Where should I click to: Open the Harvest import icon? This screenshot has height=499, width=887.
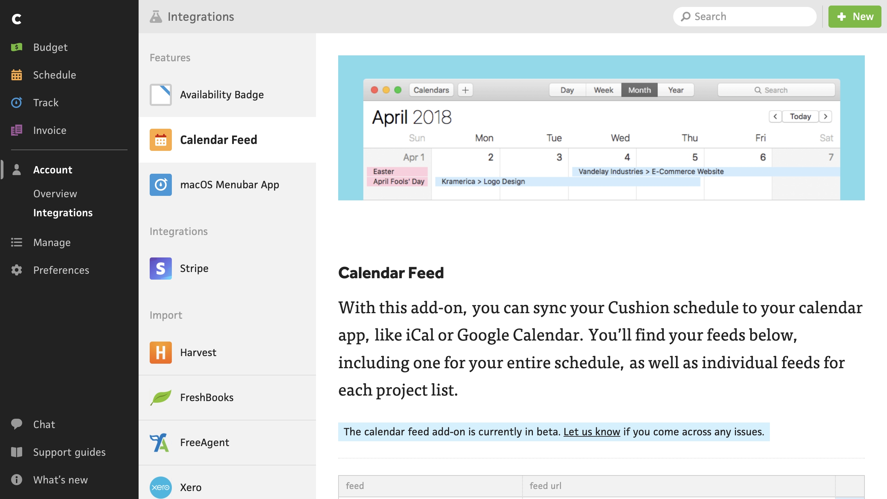coord(160,352)
